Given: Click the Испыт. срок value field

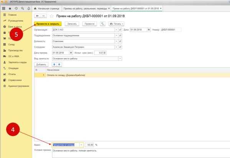Looking at the screenshot, I should 99,53.
